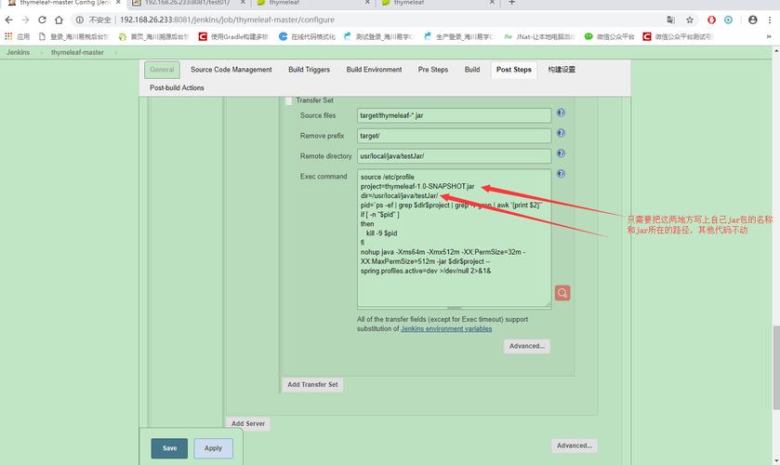Open the Chrome profile avatar icon
This screenshot has height=465, width=780.
(x=753, y=20)
